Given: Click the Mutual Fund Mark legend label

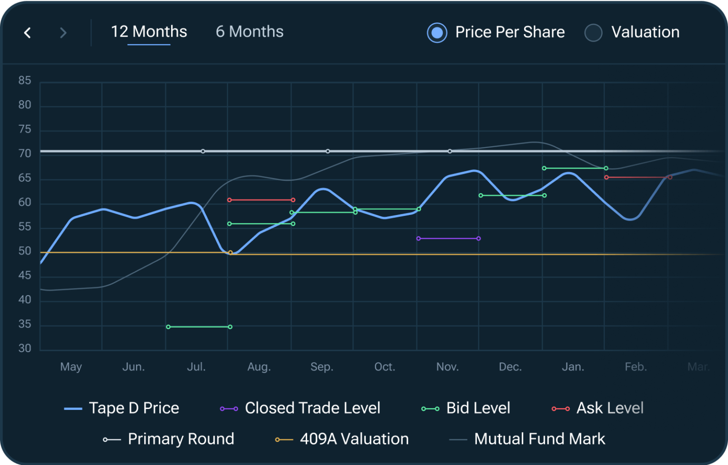Looking at the screenshot, I should (x=540, y=439).
